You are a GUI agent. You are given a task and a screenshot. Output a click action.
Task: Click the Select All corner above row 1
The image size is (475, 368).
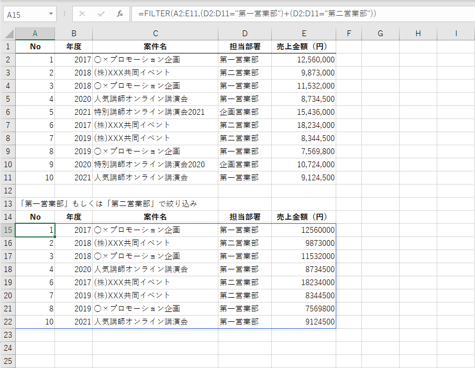[7, 33]
